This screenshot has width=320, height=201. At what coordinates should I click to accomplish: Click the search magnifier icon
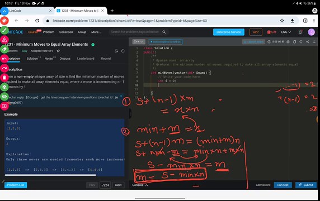coord(164,32)
